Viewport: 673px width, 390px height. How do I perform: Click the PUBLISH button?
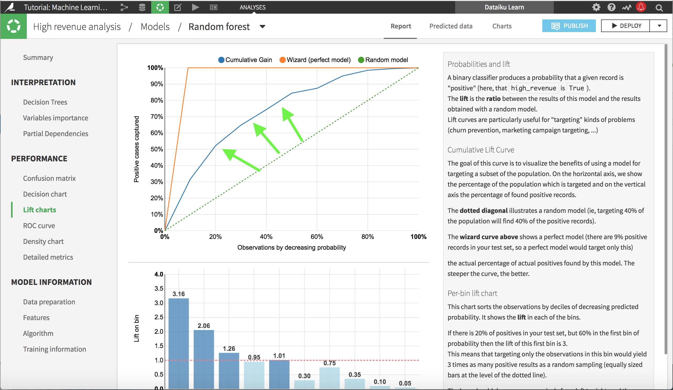point(569,26)
